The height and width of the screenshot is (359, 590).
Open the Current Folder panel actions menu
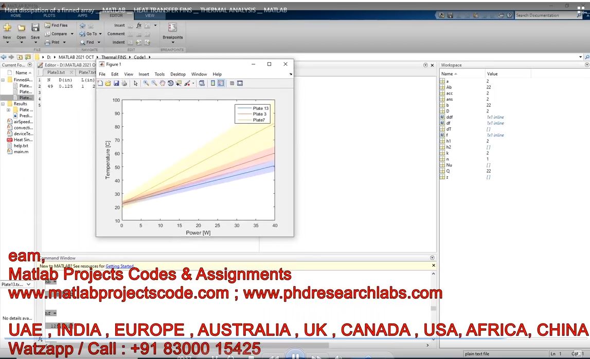(x=30, y=65)
